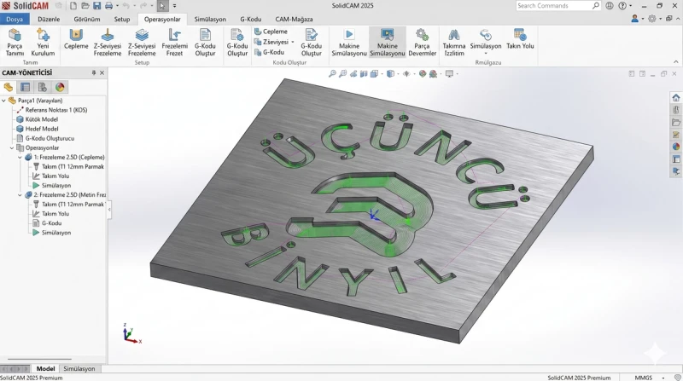Switch to the G-Kodu ribbon tab
Image resolution: width=683 pixels, height=381 pixels.
pyautogui.click(x=251, y=19)
